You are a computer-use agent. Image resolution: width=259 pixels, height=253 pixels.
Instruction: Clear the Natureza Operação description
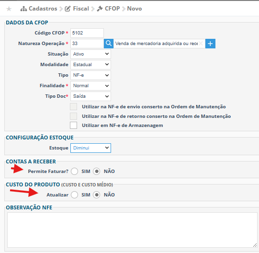(201, 44)
